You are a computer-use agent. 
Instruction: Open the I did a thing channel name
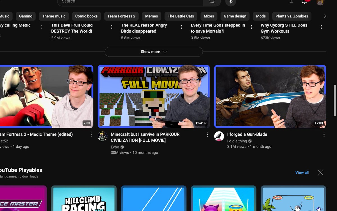[237, 141]
